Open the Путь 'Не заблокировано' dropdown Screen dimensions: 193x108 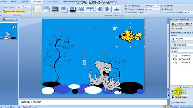[182, 45]
